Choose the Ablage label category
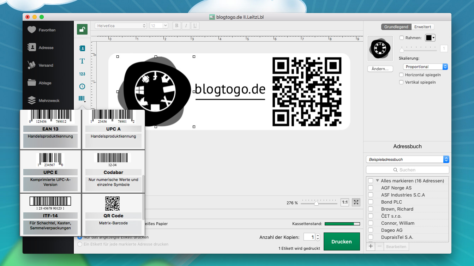This screenshot has width=474, height=266. (40, 83)
